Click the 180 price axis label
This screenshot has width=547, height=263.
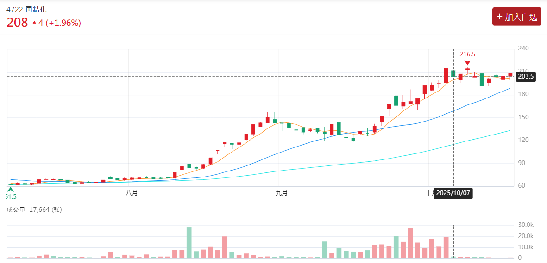point(523,94)
